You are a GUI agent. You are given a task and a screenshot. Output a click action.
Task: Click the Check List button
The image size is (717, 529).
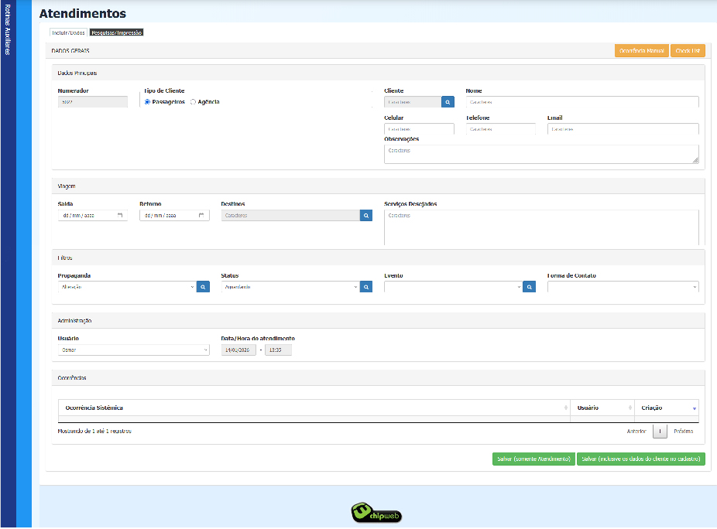click(x=688, y=51)
